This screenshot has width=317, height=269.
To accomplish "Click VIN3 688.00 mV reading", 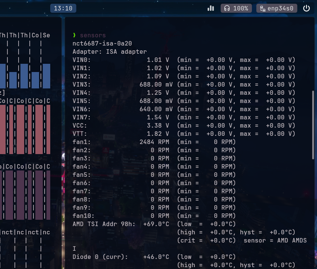I will pyautogui.click(x=156, y=85).
